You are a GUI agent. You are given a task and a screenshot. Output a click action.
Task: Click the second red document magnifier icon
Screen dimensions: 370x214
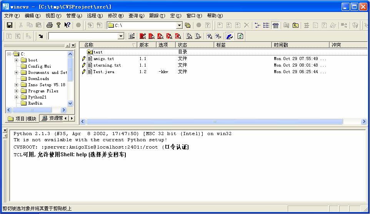point(152,36)
